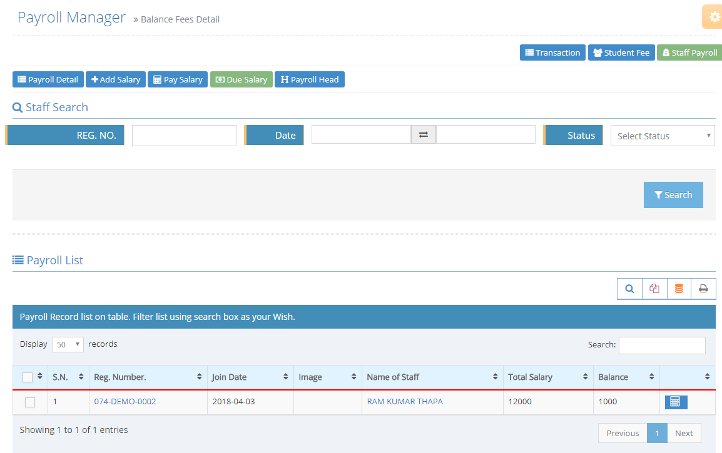Click the magnifier icon above Payroll table
The height and width of the screenshot is (453, 722).
point(629,289)
